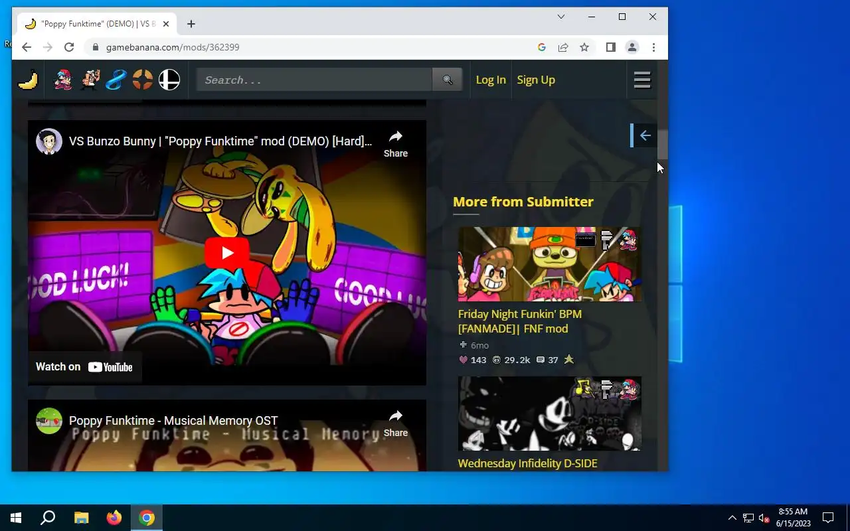Open Chrome tab search chevron
Image resolution: width=850 pixels, height=531 pixels.
point(561,17)
